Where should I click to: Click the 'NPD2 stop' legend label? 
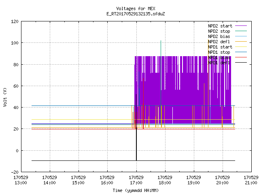pyautogui.click(x=219, y=31)
